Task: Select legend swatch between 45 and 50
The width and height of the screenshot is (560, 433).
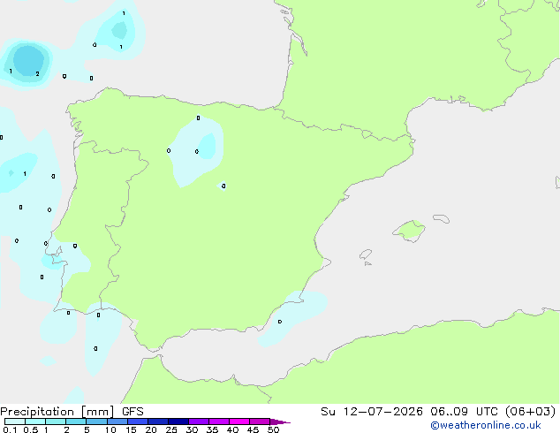Action: 260,422
